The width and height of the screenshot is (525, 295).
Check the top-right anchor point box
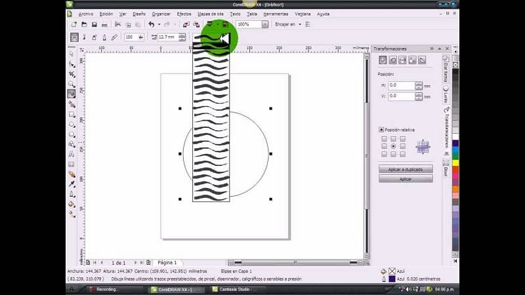403,139
